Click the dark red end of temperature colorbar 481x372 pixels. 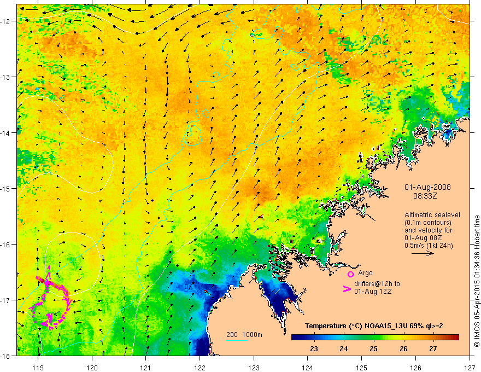[x=455, y=338]
